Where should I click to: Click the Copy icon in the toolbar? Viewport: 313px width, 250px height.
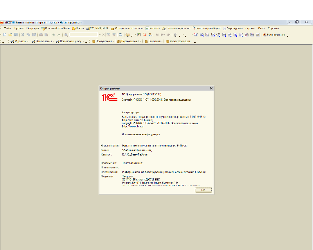28,35
